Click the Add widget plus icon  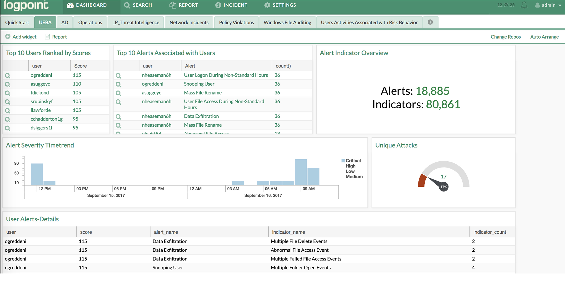point(8,37)
